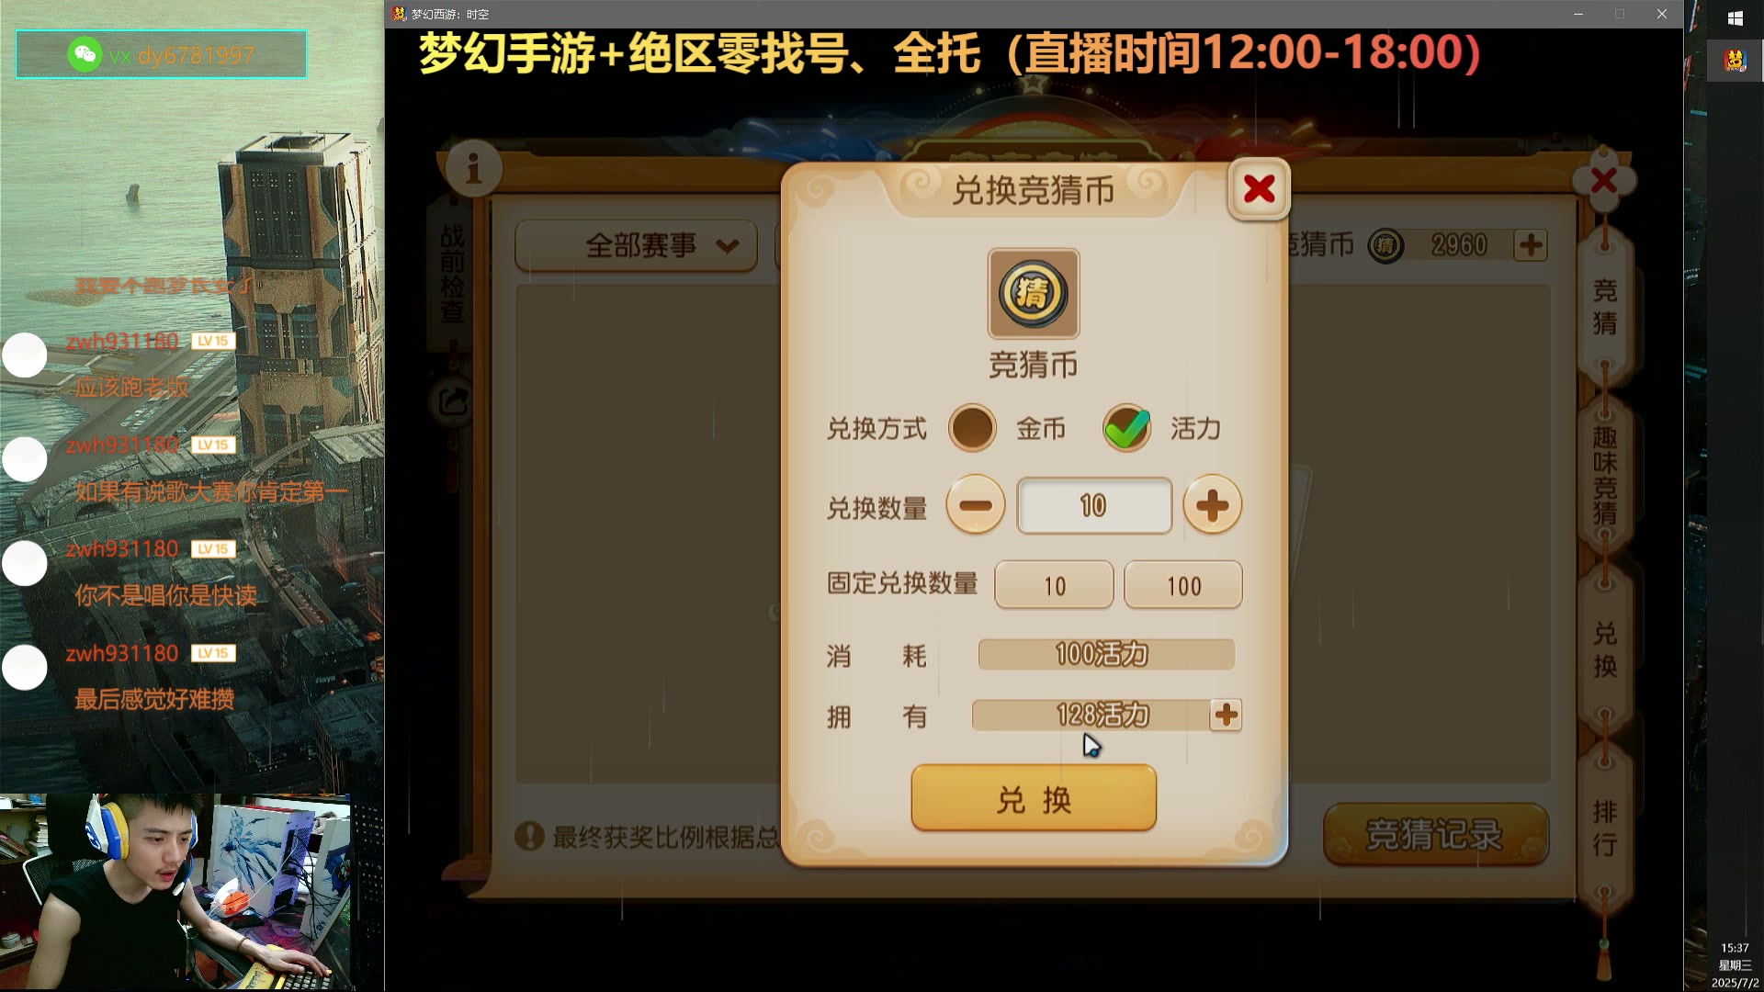Add 竞猜币 via plus beside 2960

1531,245
